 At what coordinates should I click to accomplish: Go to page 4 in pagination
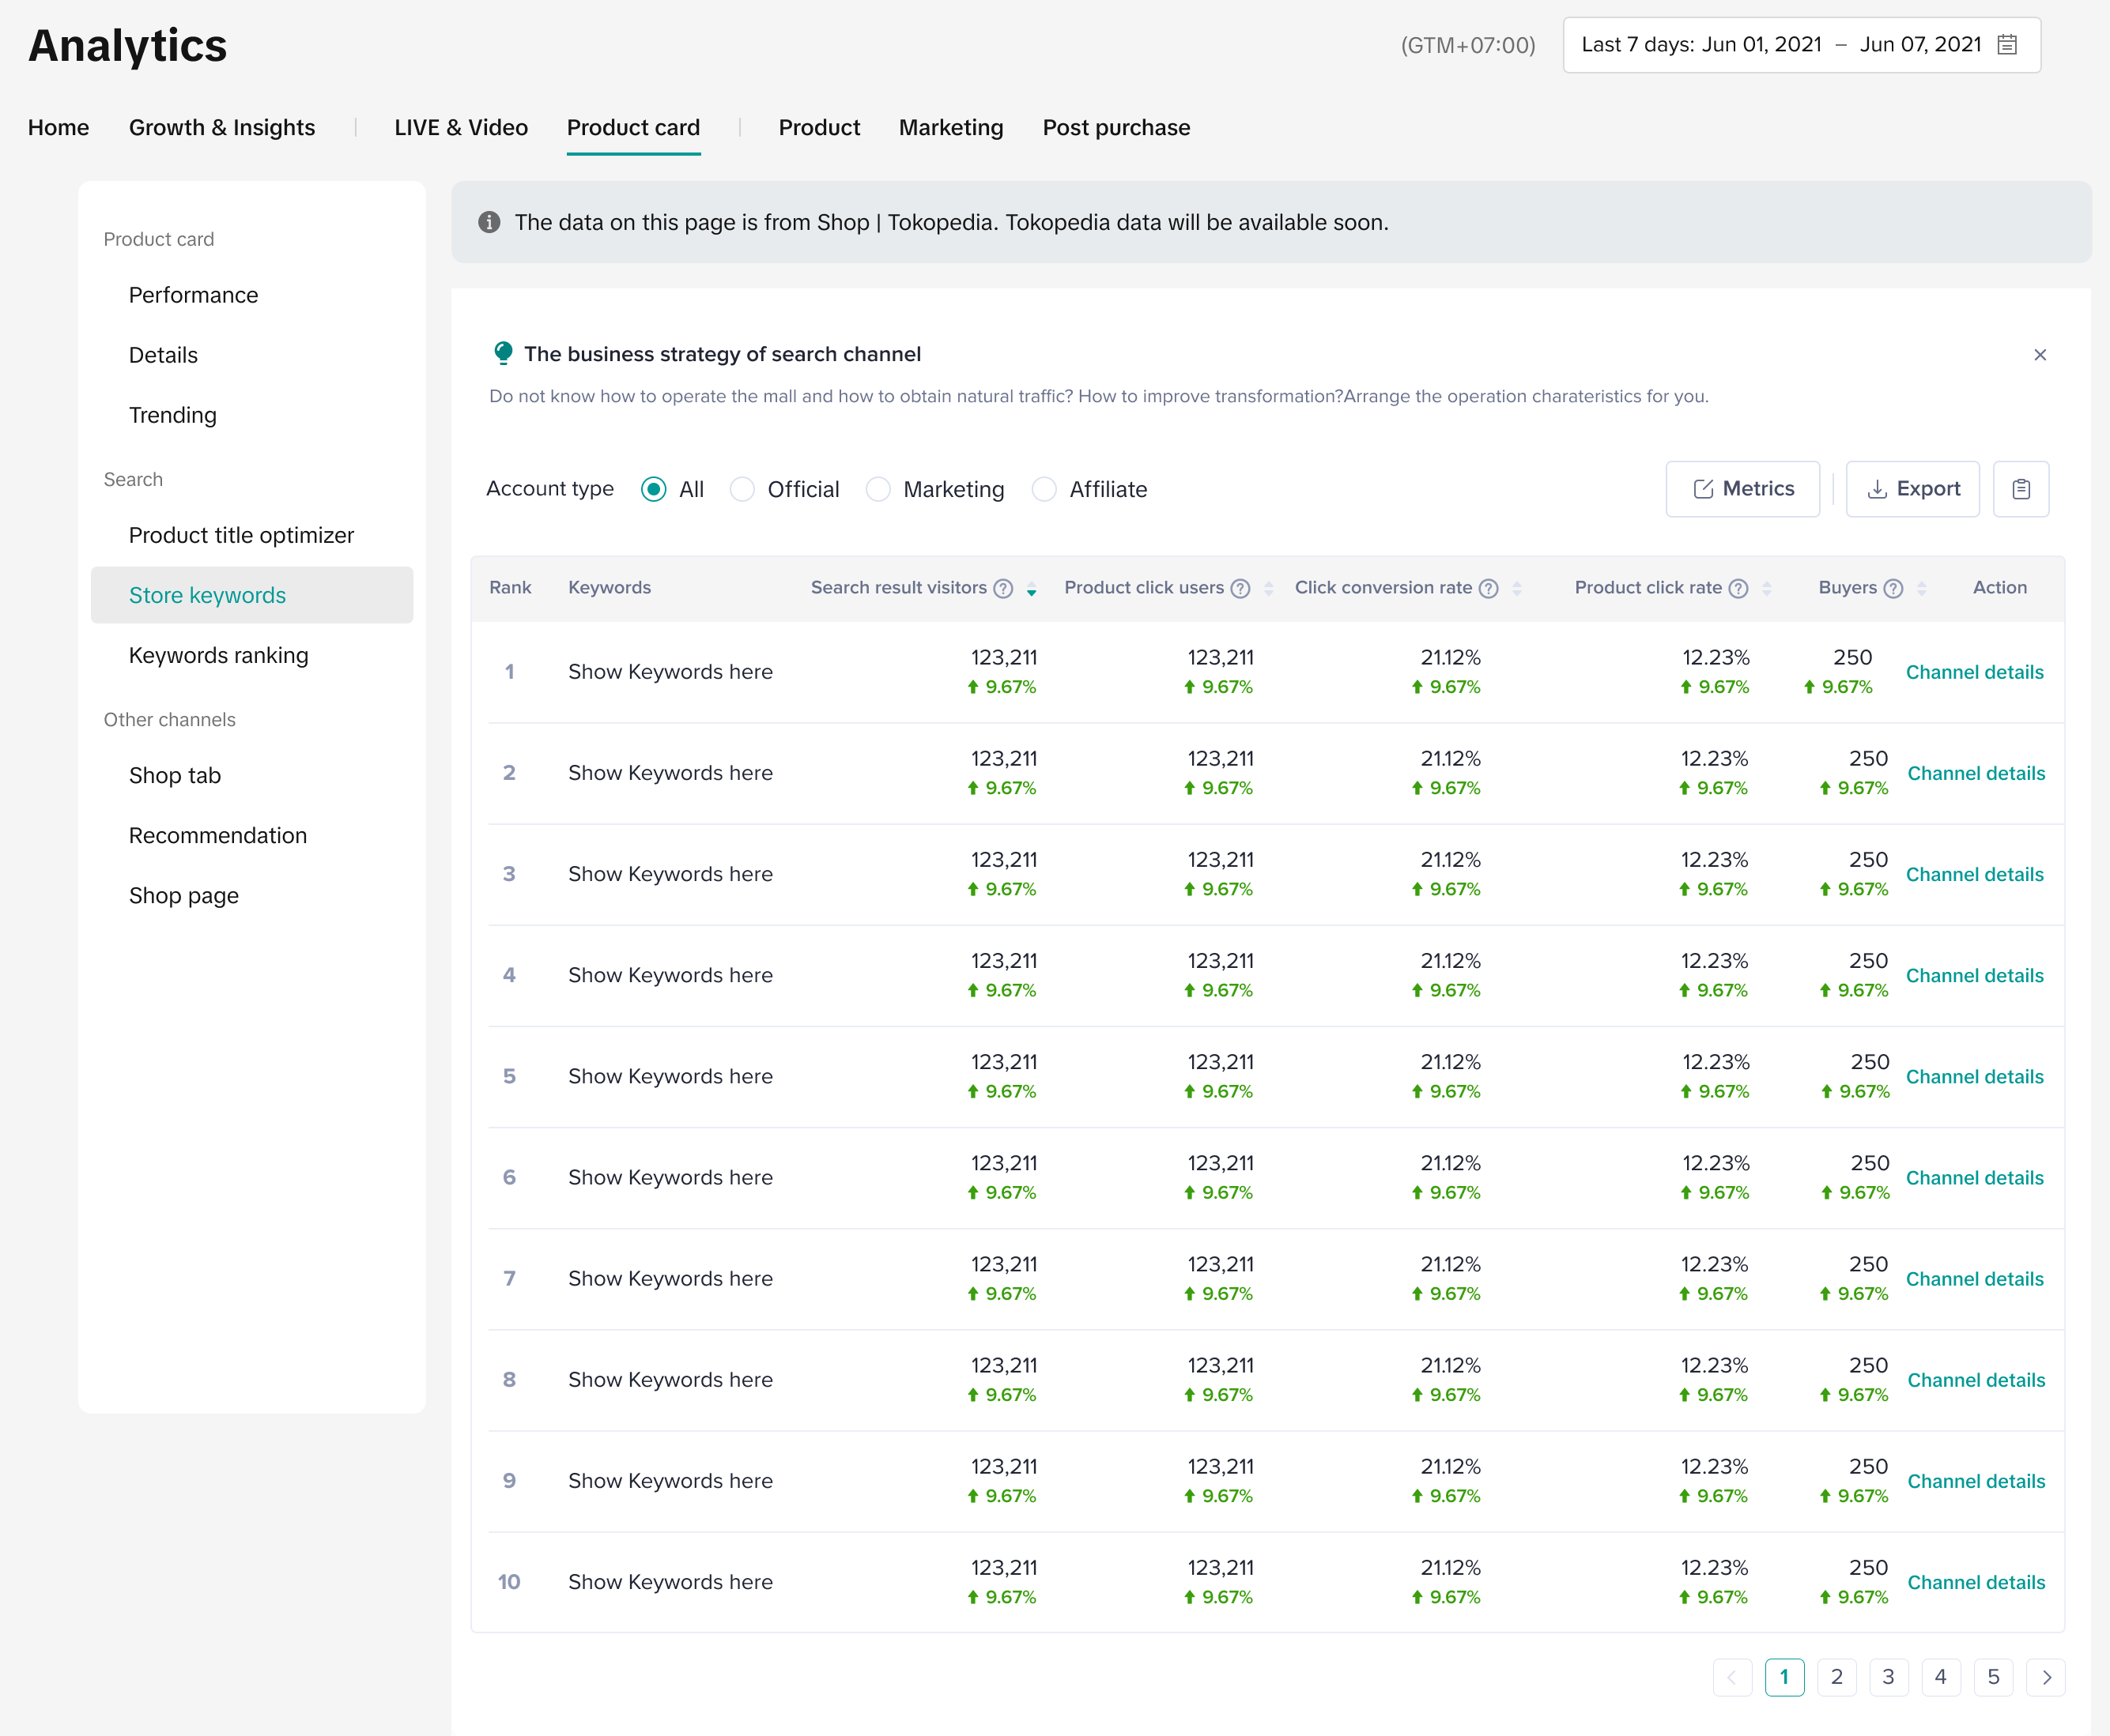[1940, 1677]
